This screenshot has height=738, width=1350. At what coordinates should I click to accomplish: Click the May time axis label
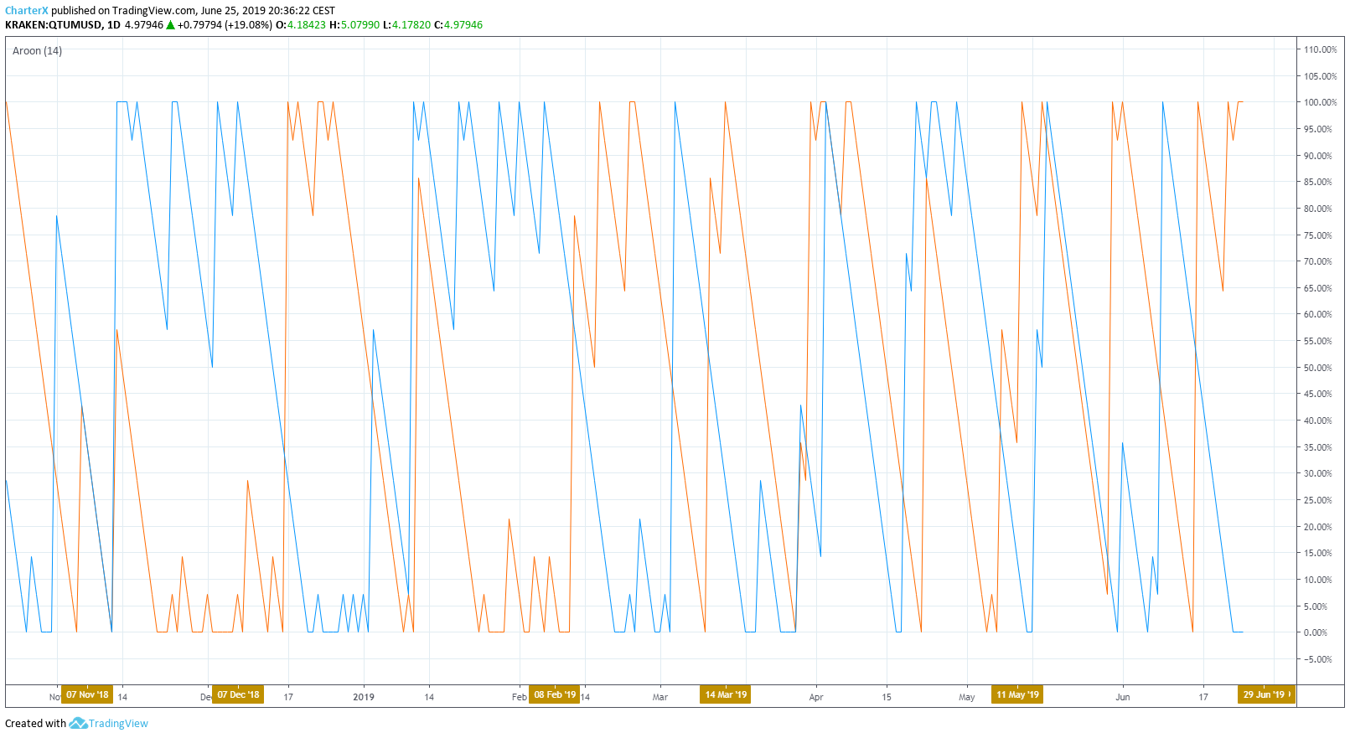point(967,697)
